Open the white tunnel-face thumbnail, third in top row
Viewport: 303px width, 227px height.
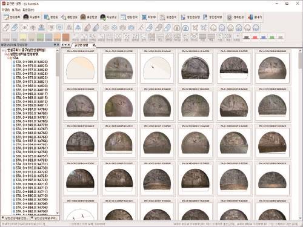157,67
